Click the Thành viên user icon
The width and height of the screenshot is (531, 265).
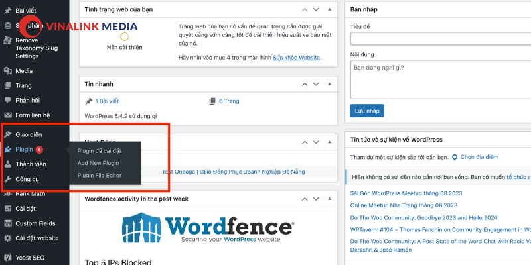(x=7, y=164)
